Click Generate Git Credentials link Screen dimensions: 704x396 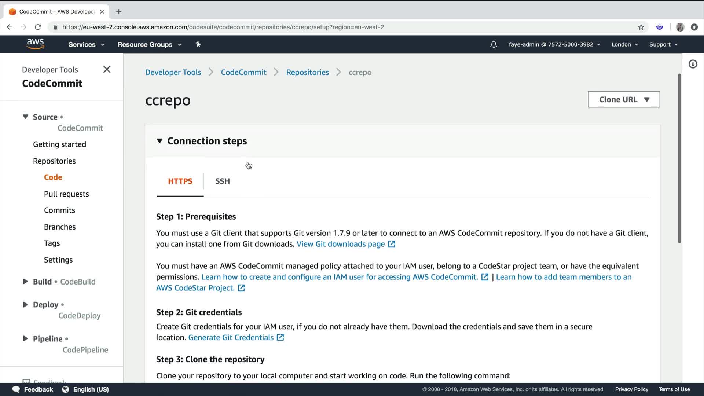[x=231, y=337]
